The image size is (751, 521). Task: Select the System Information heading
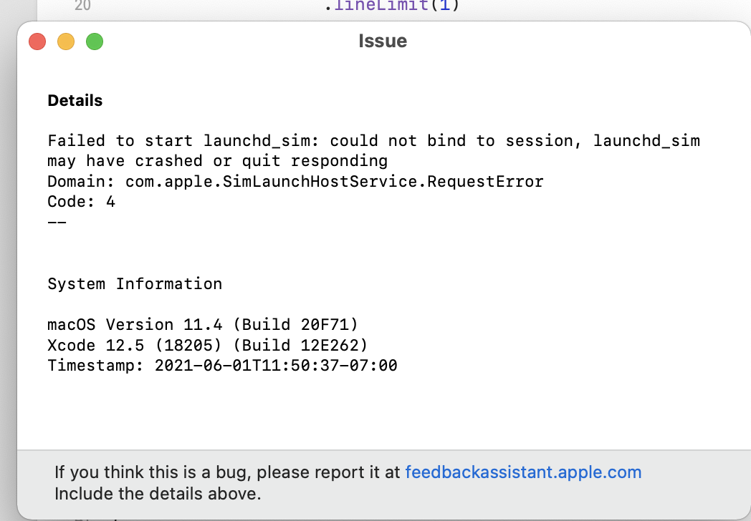(135, 283)
